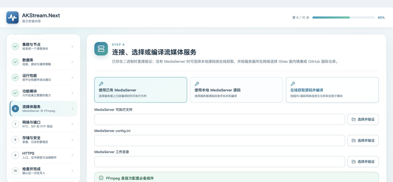
Task: Click chevron arrow on 检查并完成 step
Action: pos(72,171)
